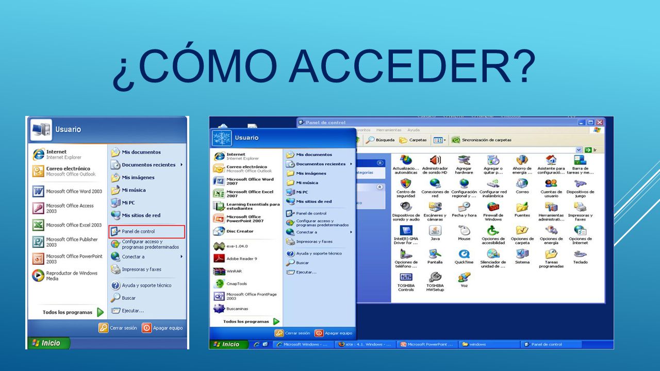Select the QuickTime icon

464,256
